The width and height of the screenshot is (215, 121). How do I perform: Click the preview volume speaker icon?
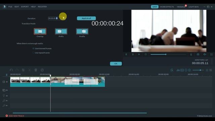[x=205, y=54]
